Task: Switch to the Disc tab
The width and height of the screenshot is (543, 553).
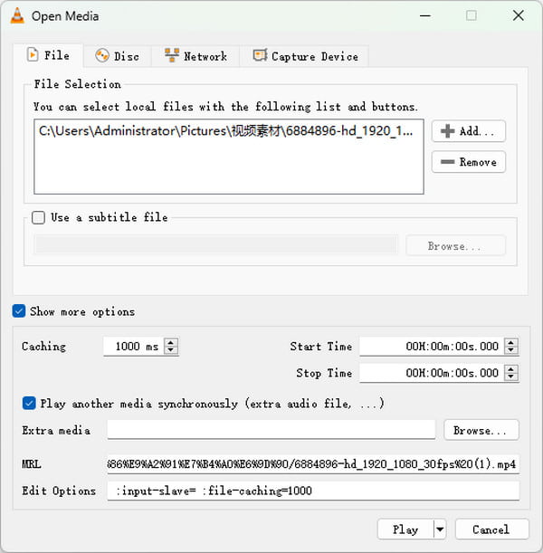Action: tap(118, 56)
